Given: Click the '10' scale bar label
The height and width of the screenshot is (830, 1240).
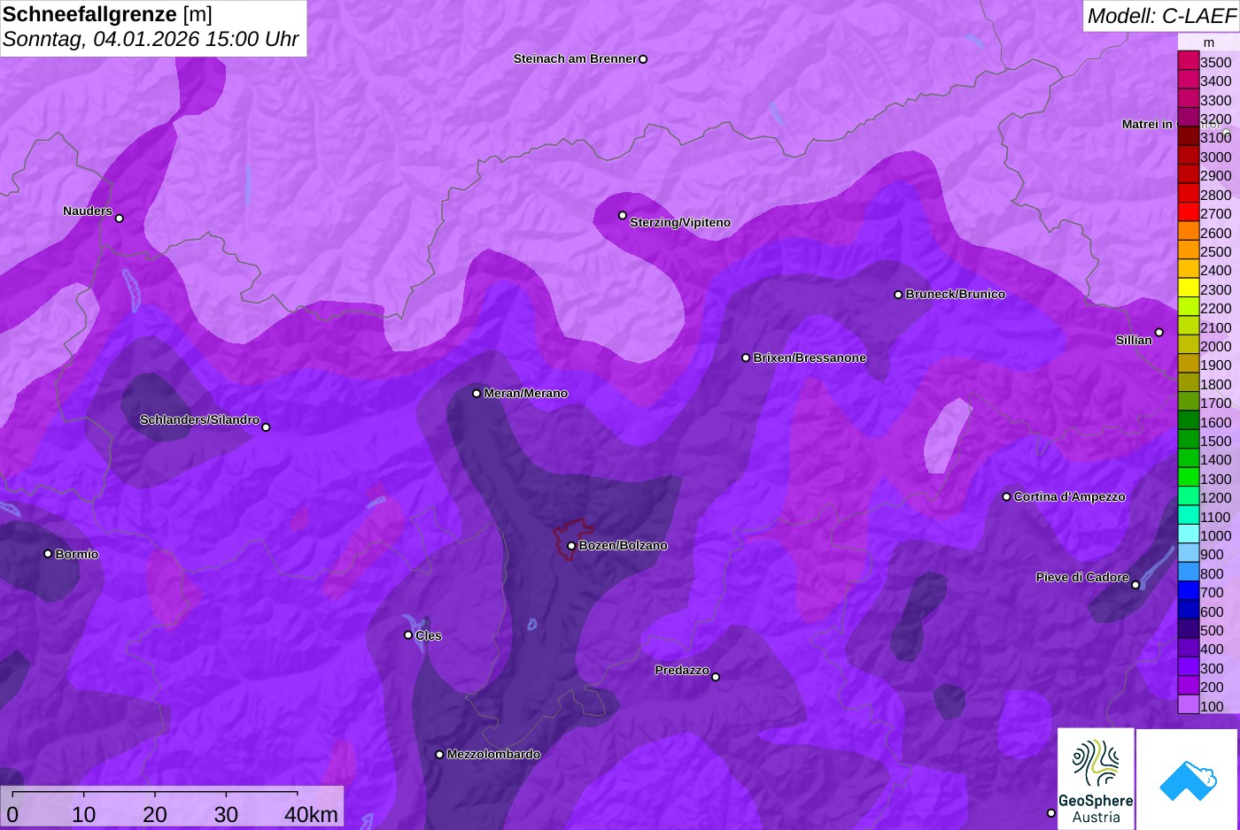Looking at the screenshot, I should (84, 814).
